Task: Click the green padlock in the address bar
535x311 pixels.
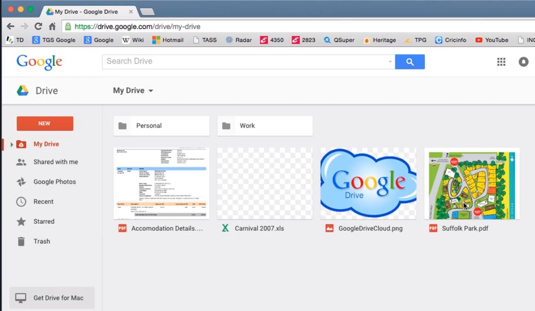Action: click(68, 26)
